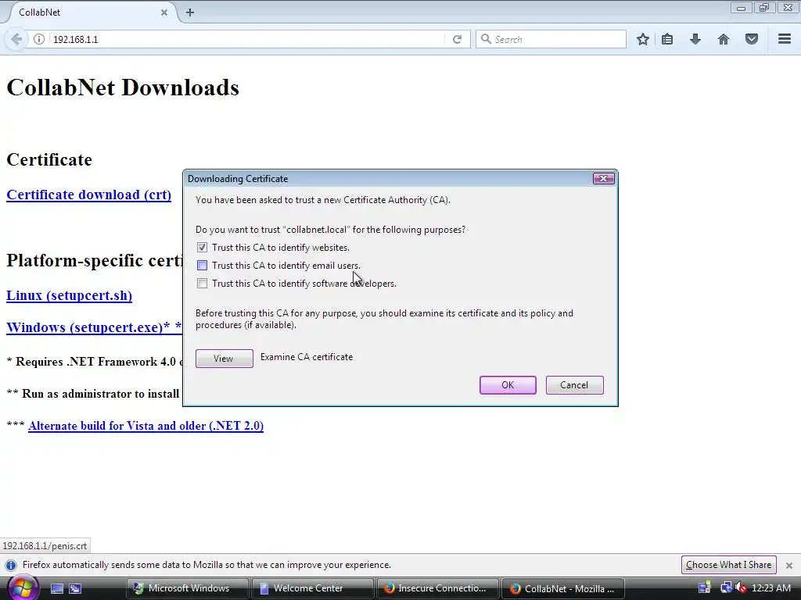Open the Firefox hamburger menu

tap(785, 39)
